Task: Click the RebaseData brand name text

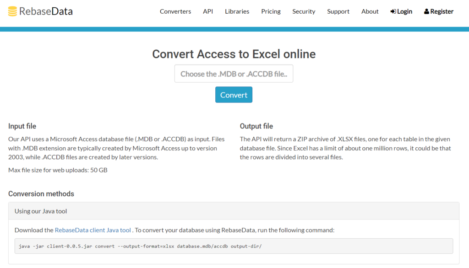Action: point(46,11)
